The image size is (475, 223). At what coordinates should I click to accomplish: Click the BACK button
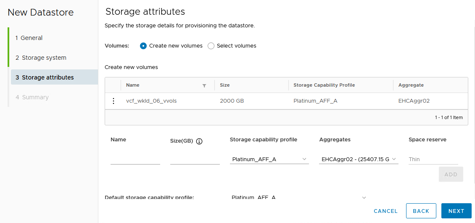coord(421,211)
